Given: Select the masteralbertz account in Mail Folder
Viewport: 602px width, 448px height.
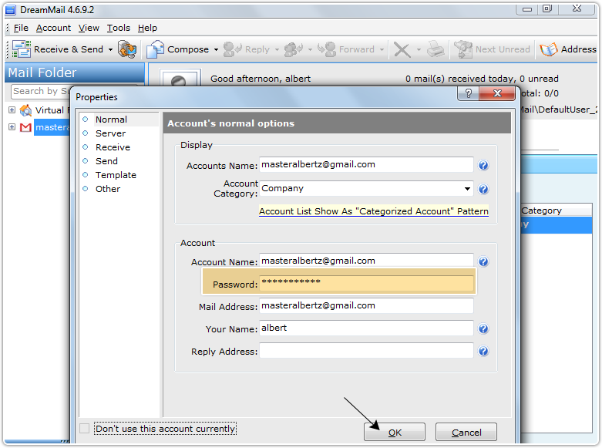Looking at the screenshot, I should (x=52, y=127).
